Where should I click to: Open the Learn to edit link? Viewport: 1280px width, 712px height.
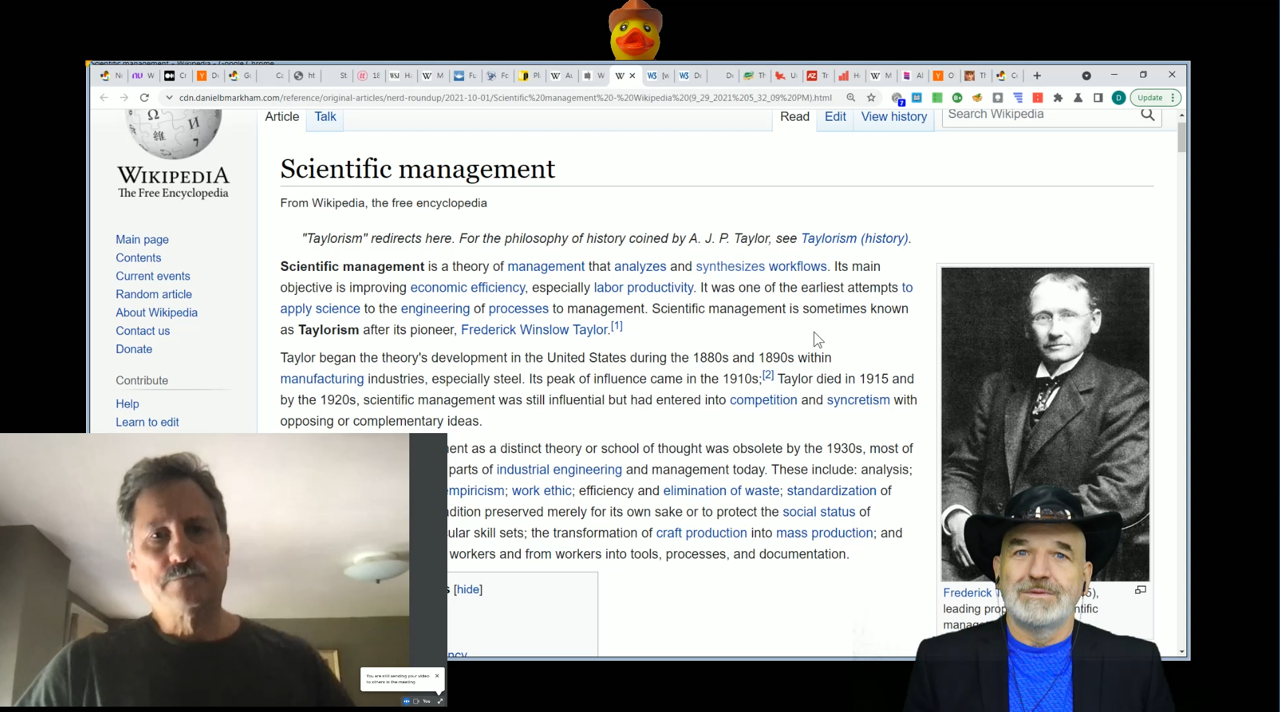coord(147,422)
